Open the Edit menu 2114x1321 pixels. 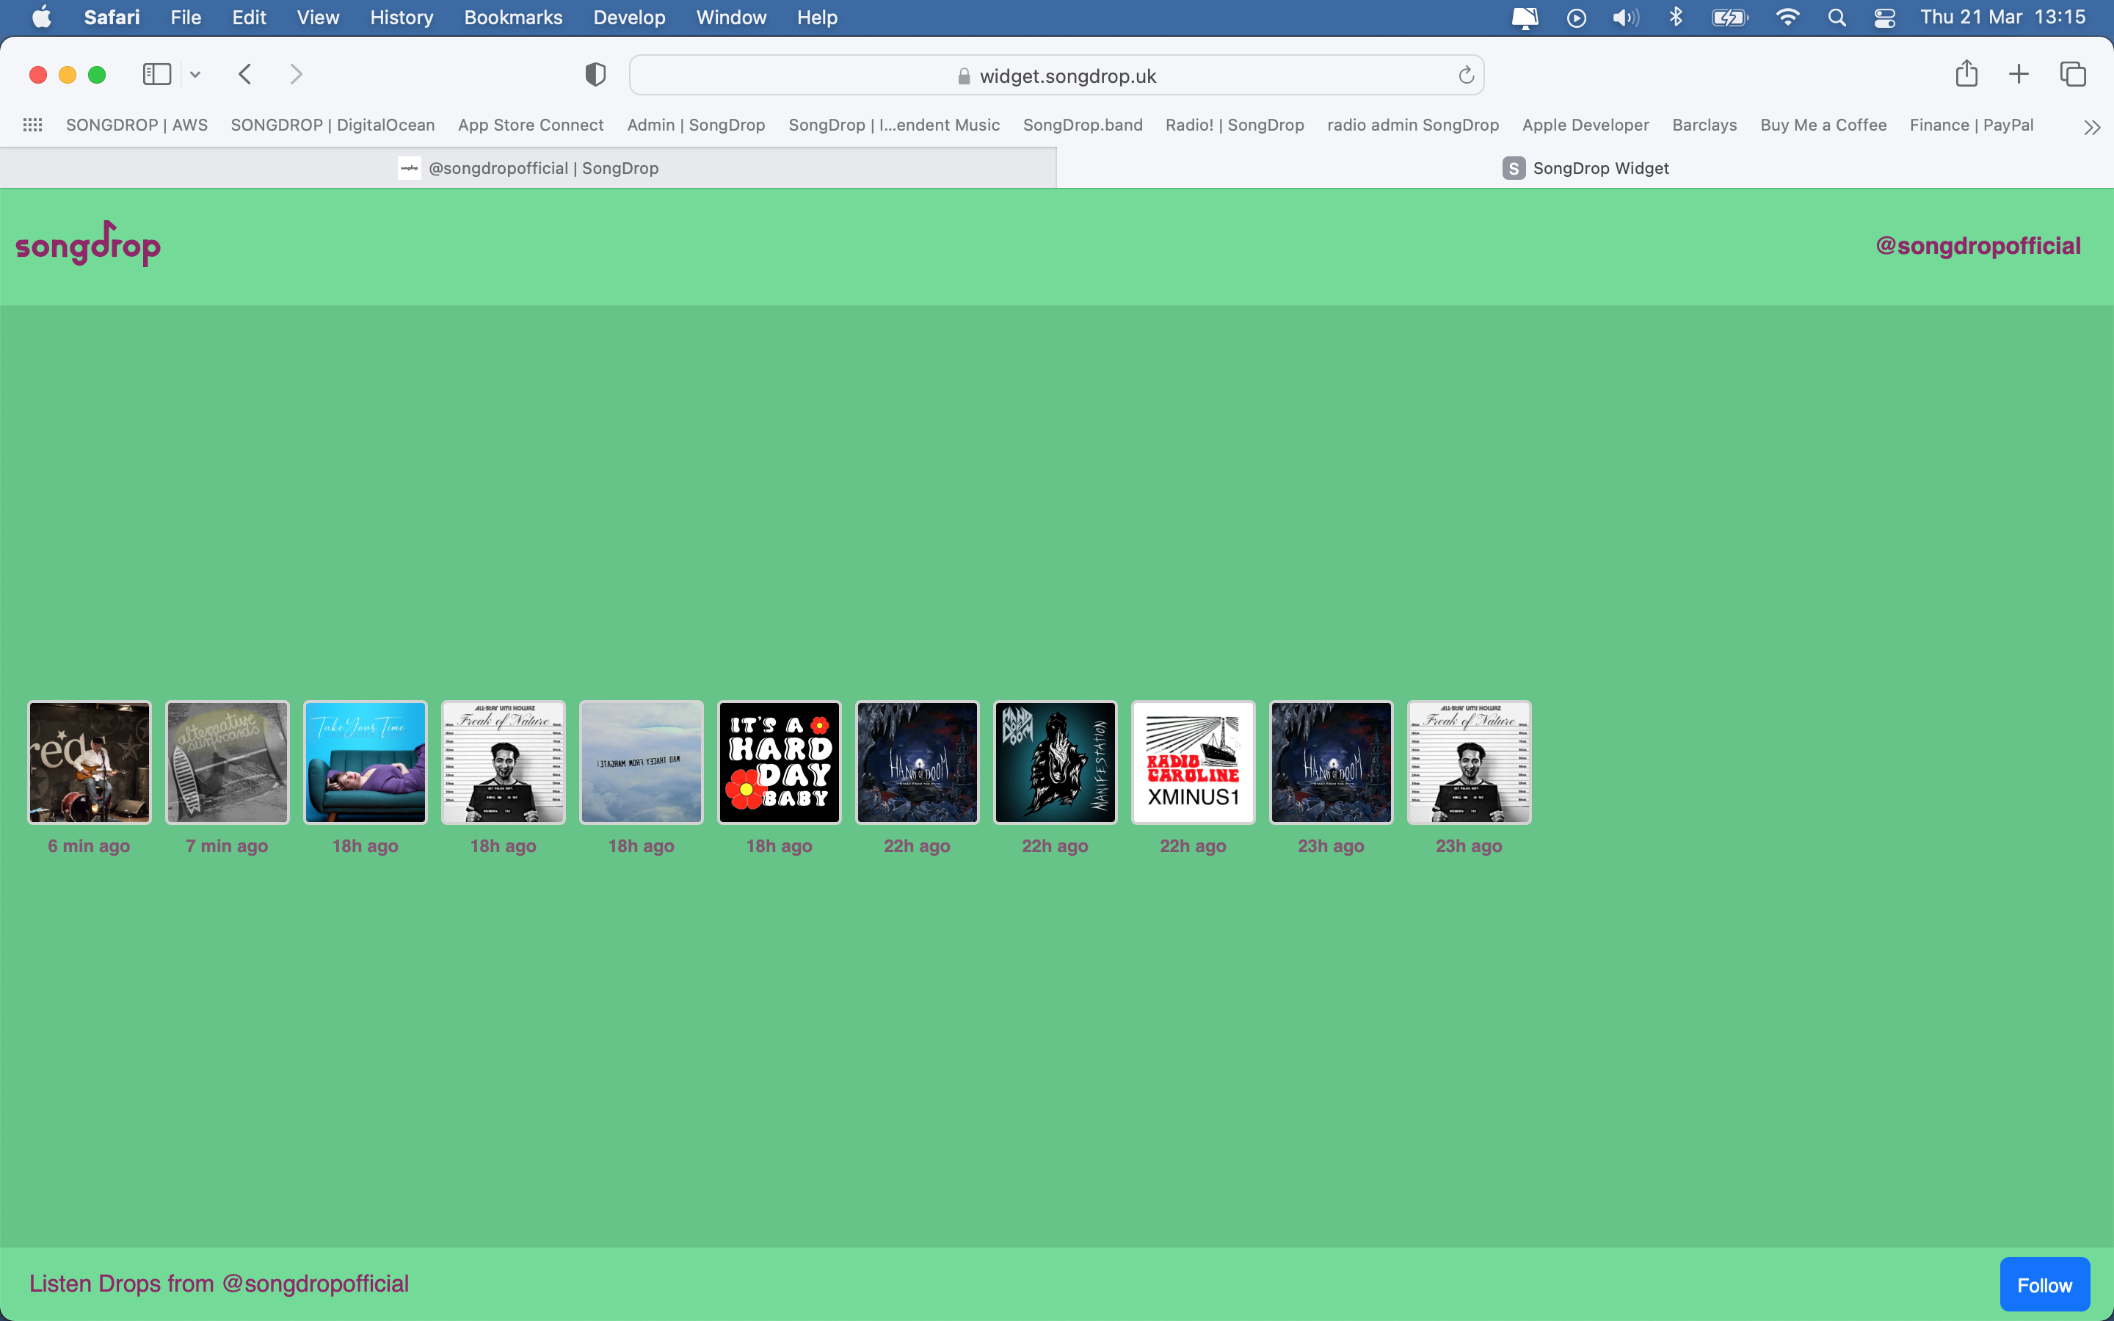tap(249, 18)
